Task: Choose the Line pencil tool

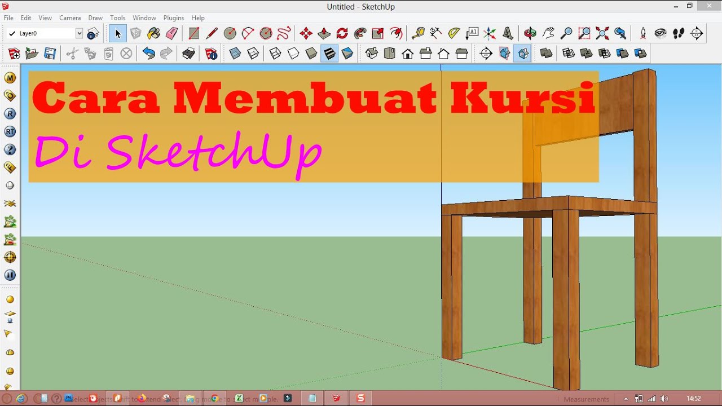Action: (212, 33)
